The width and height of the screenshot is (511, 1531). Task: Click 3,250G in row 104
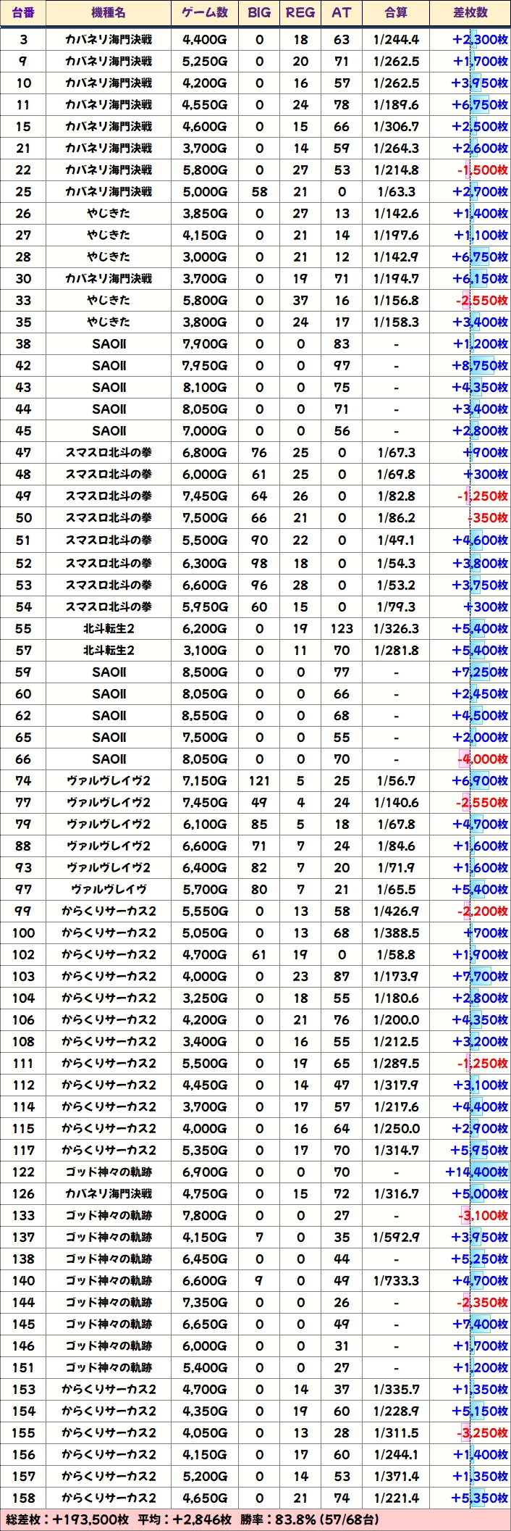tap(205, 998)
